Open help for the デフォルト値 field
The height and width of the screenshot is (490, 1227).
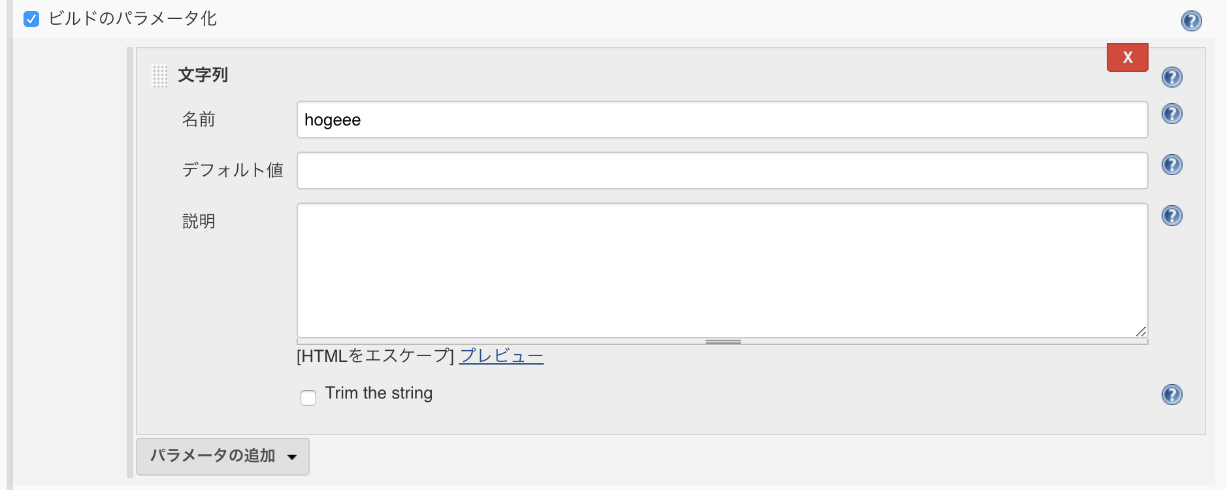pyautogui.click(x=1172, y=165)
